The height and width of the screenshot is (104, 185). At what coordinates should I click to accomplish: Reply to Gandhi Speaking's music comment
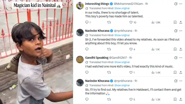pyautogui.click(x=87, y=72)
